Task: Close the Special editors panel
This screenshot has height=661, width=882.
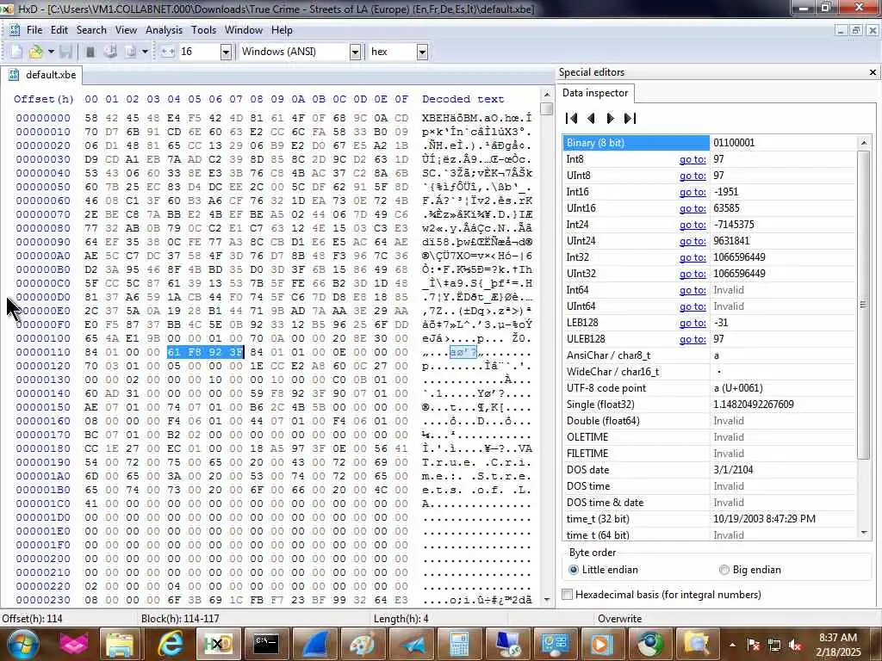Action: (873, 72)
